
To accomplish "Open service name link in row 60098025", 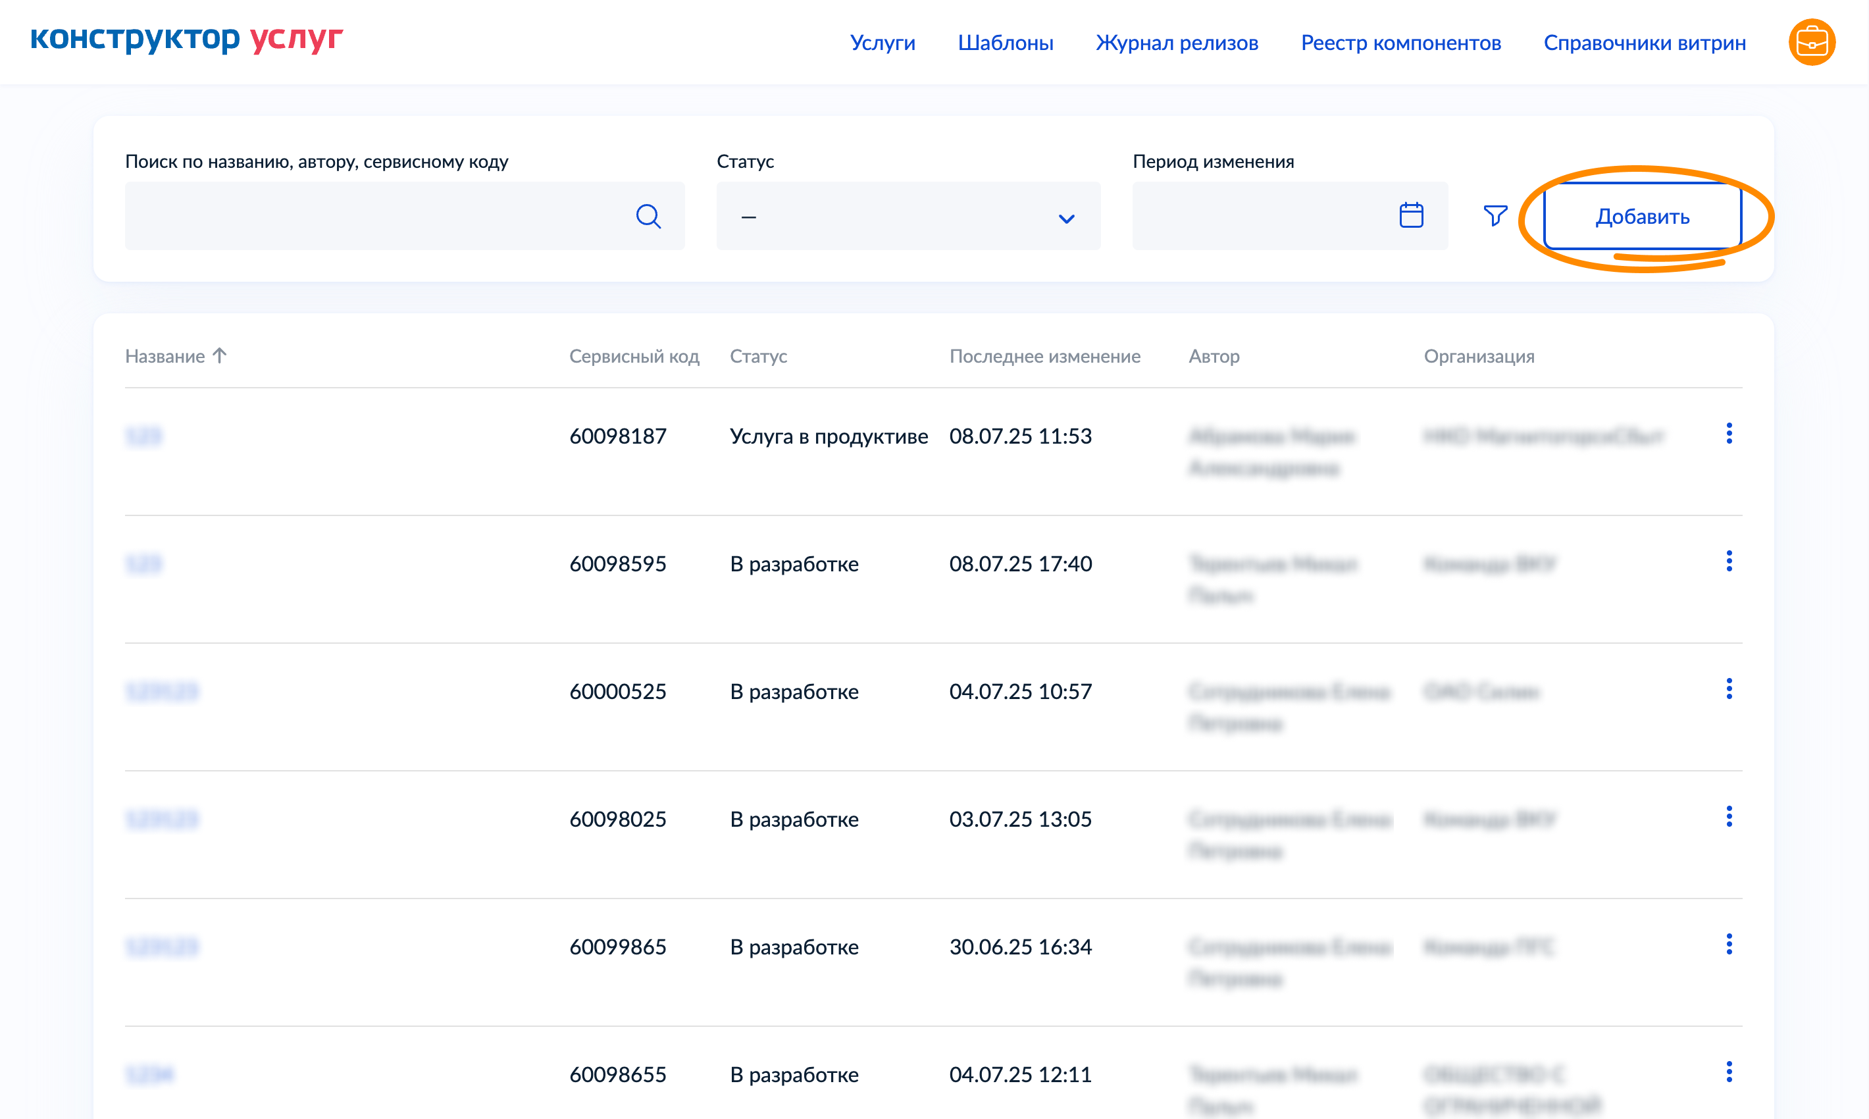I will click(x=161, y=819).
